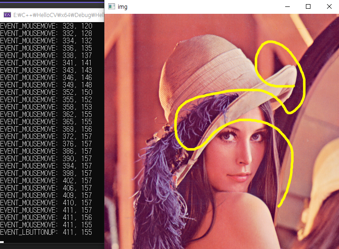
Task: Click console line EVENT_MOUSEMOVE: 358, 153
Action: pyautogui.click(x=46, y=107)
